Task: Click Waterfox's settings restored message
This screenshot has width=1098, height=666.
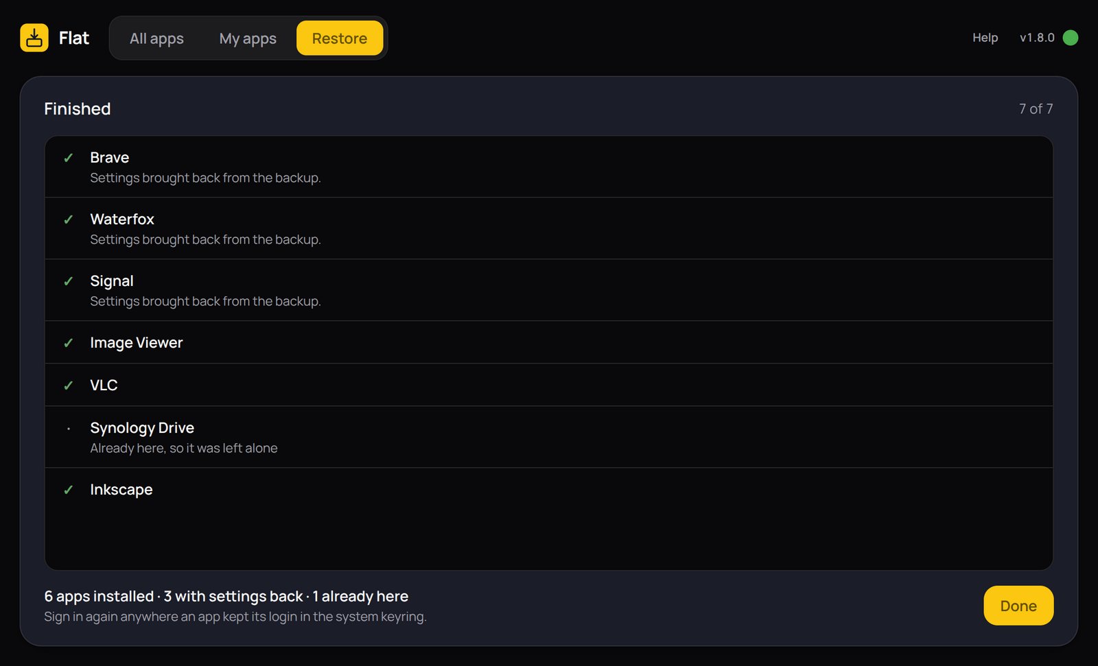Action: (x=206, y=239)
